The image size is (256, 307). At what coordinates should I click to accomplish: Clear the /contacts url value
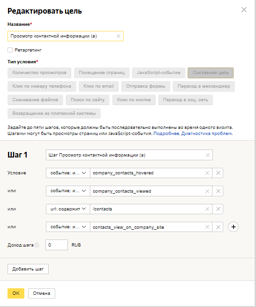tap(207, 209)
